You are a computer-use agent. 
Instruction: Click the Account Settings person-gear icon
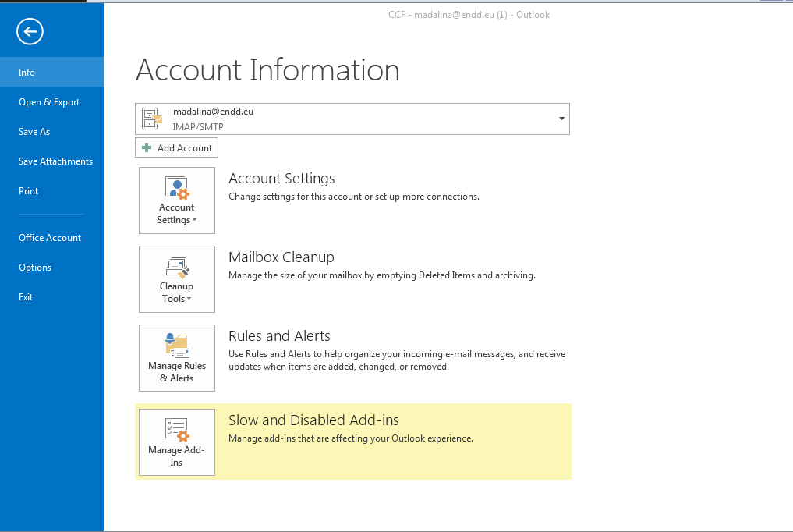(x=177, y=188)
